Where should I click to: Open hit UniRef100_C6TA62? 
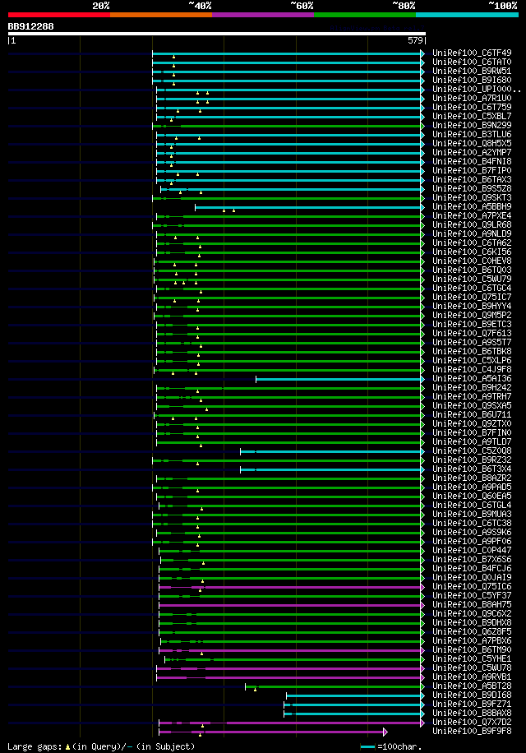click(x=472, y=243)
